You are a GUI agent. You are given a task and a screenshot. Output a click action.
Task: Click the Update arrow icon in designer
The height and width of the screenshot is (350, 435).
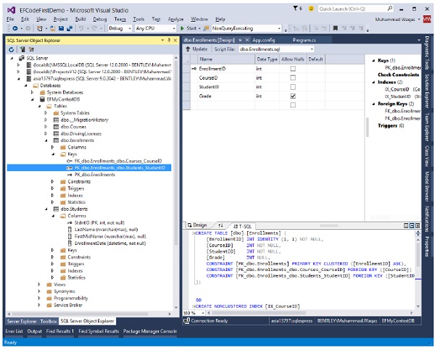click(186, 49)
